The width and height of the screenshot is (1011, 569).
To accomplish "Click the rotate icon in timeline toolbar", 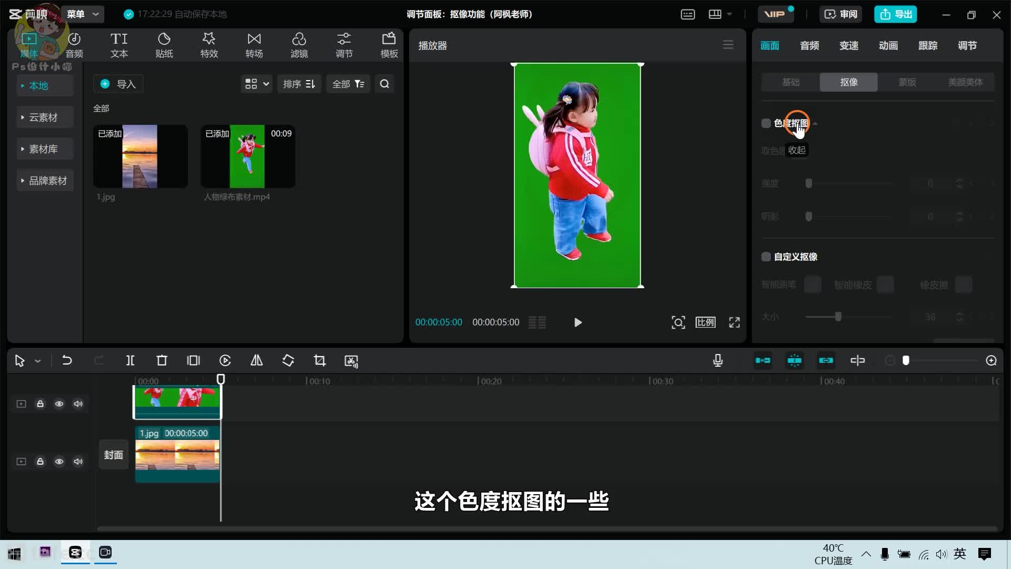I will click(x=288, y=360).
